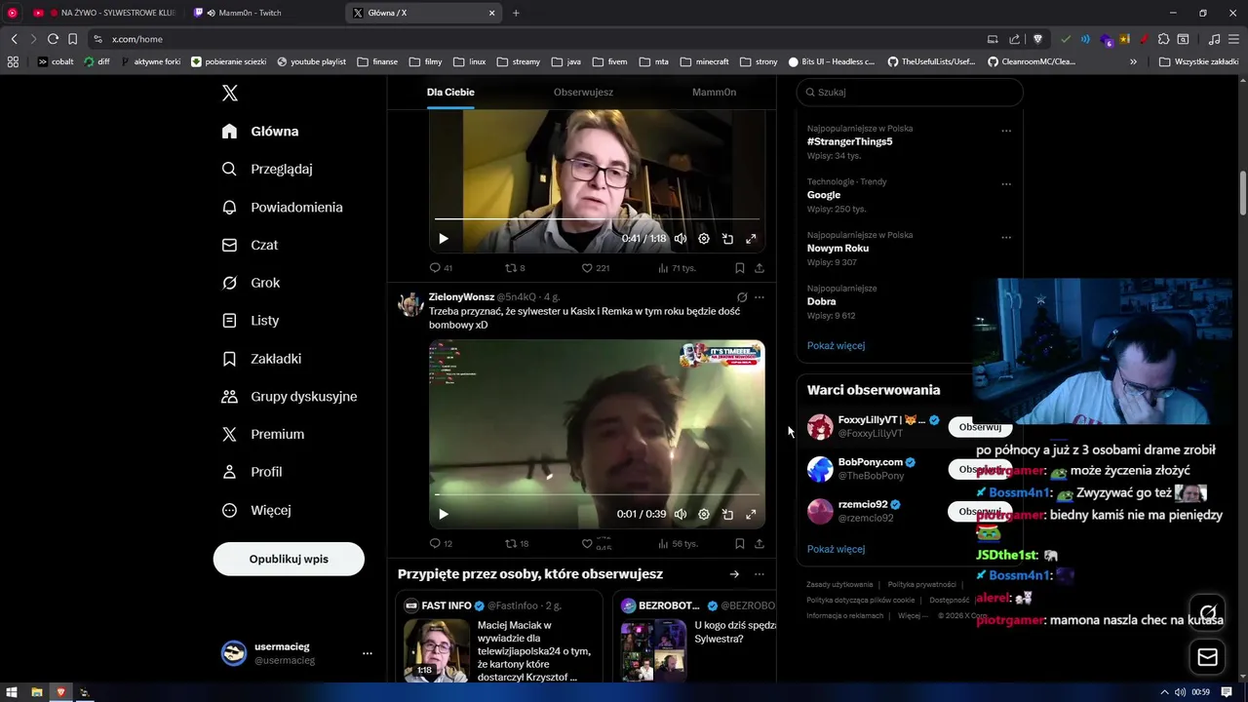This screenshot has height=702, width=1248.
Task: Open Windows Start menu
Action: pyautogui.click(x=12, y=692)
